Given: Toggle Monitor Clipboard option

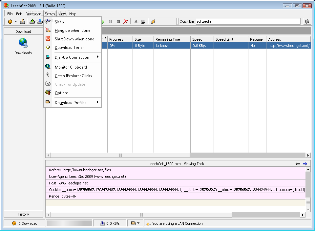Looking at the screenshot, I should click(73, 67).
